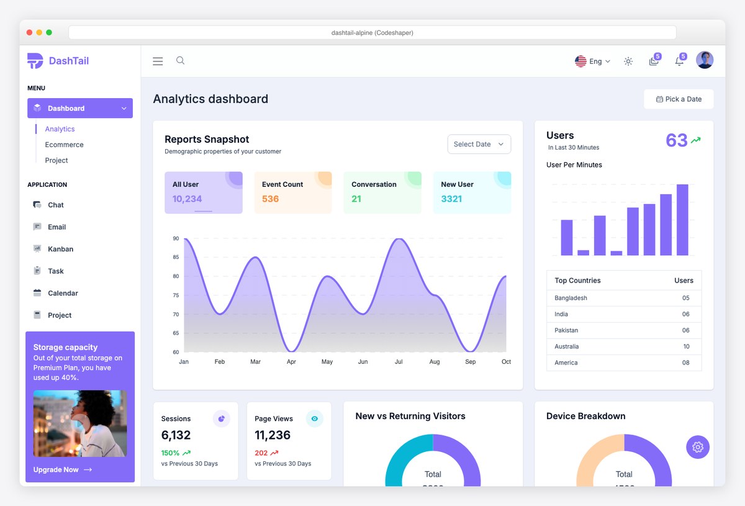This screenshot has width=745, height=506.
Task: Select Project under Dashboard submenu
Action: point(56,160)
